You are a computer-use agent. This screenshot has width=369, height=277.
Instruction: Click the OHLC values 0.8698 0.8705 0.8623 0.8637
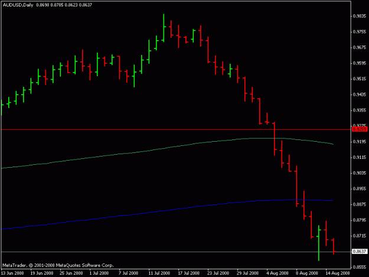tap(64, 5)
